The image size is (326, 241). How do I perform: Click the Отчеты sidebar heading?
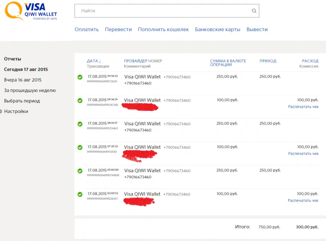click(13, 59)
